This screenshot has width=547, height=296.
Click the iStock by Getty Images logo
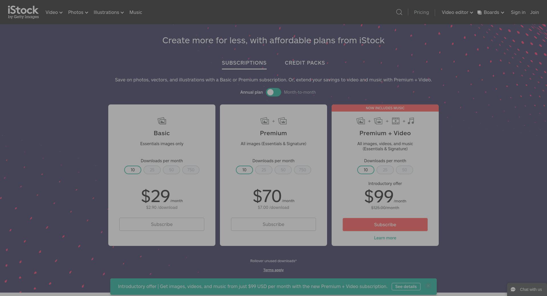click(23, 12)
